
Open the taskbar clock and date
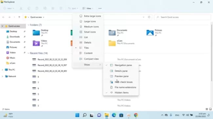[201, 115]
